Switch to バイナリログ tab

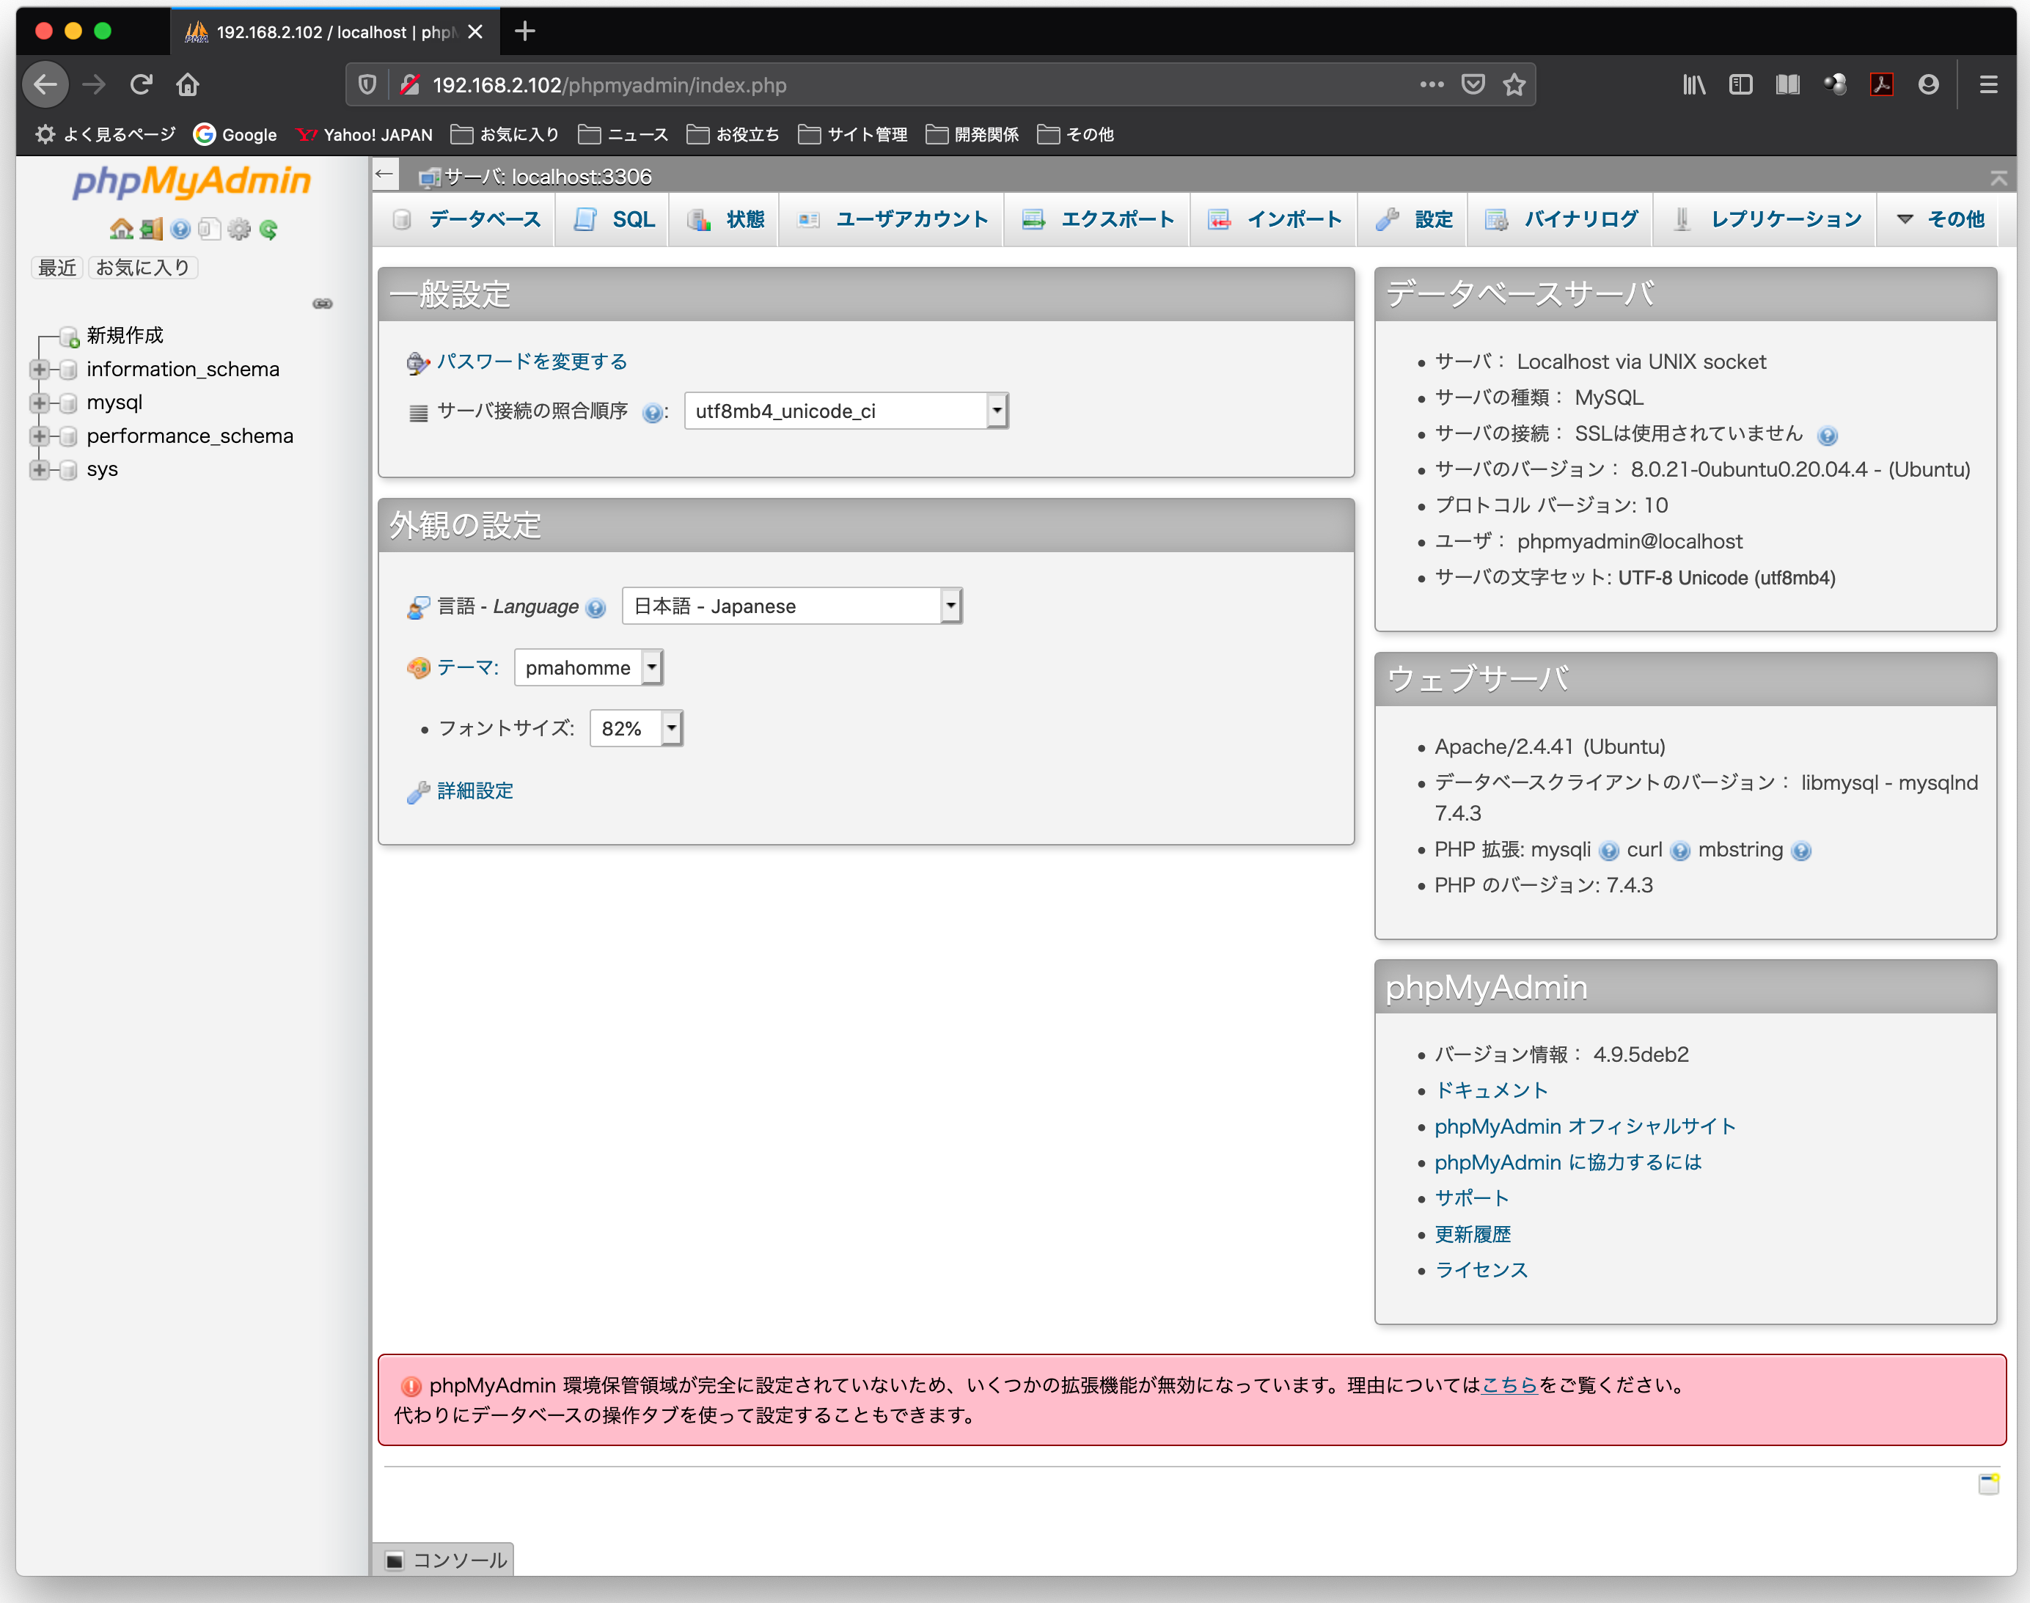[x=1561, y=219]
